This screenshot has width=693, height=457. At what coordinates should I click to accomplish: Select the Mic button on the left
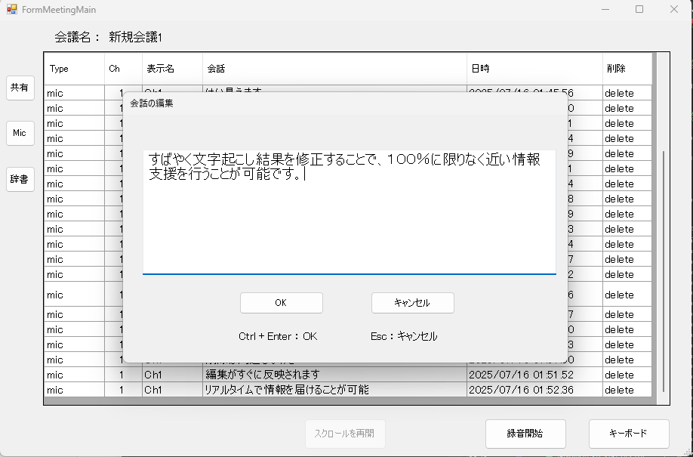(x=20, y=133)
